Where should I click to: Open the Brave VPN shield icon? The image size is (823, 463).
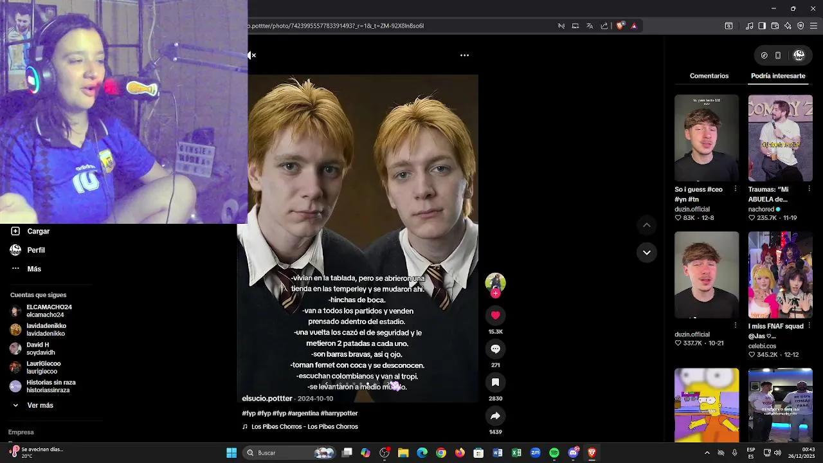800,26
